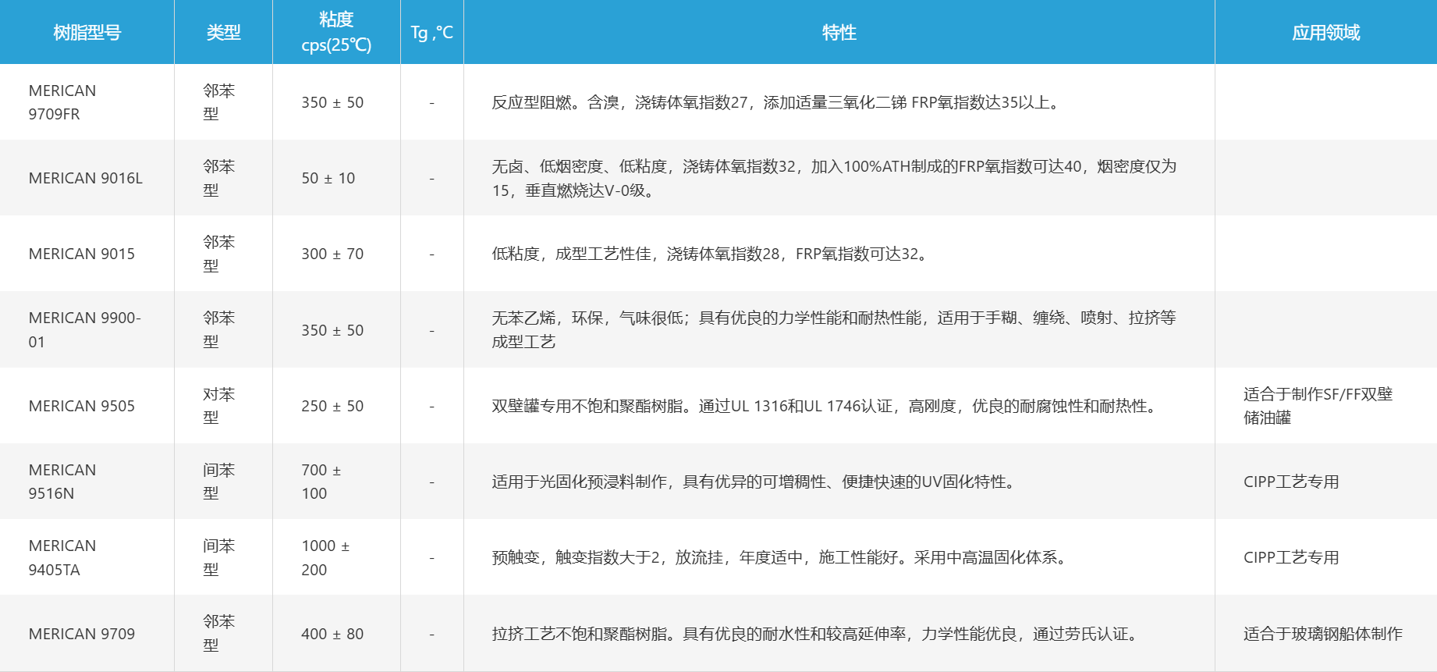Click the 适合于玻璃钢船体制作 application text
Image resolution: width=1437 pixels, height=672 pixels.
click(x=1322, y=634)
